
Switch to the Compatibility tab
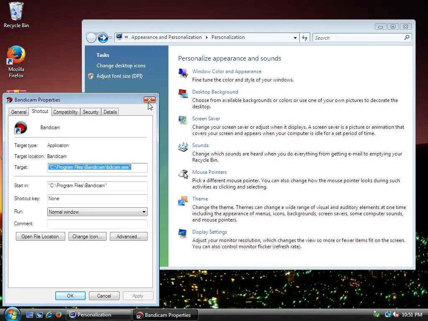click(x=65, y=112)
